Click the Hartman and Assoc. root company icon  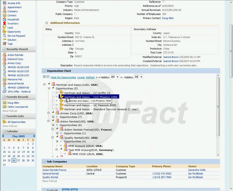(53, 84)
